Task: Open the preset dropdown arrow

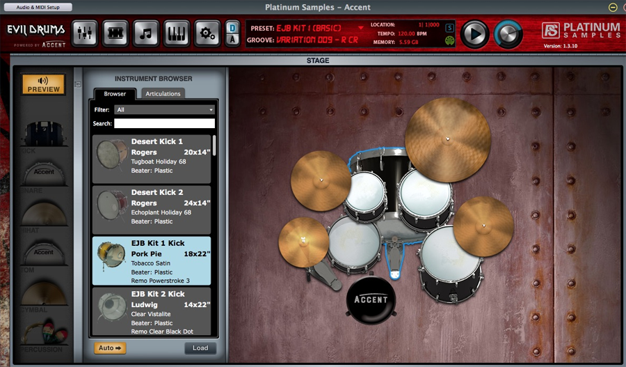Action: (360, 28)
